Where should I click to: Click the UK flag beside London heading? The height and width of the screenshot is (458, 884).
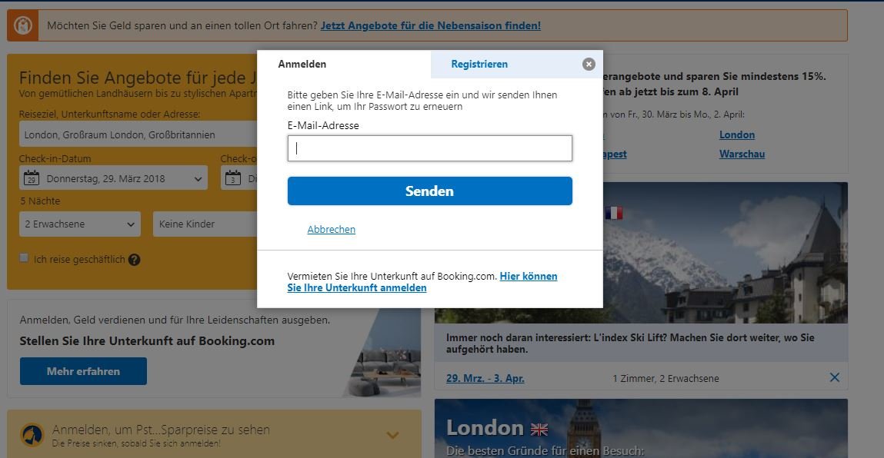pyautogui.click(x=539, y=429)
